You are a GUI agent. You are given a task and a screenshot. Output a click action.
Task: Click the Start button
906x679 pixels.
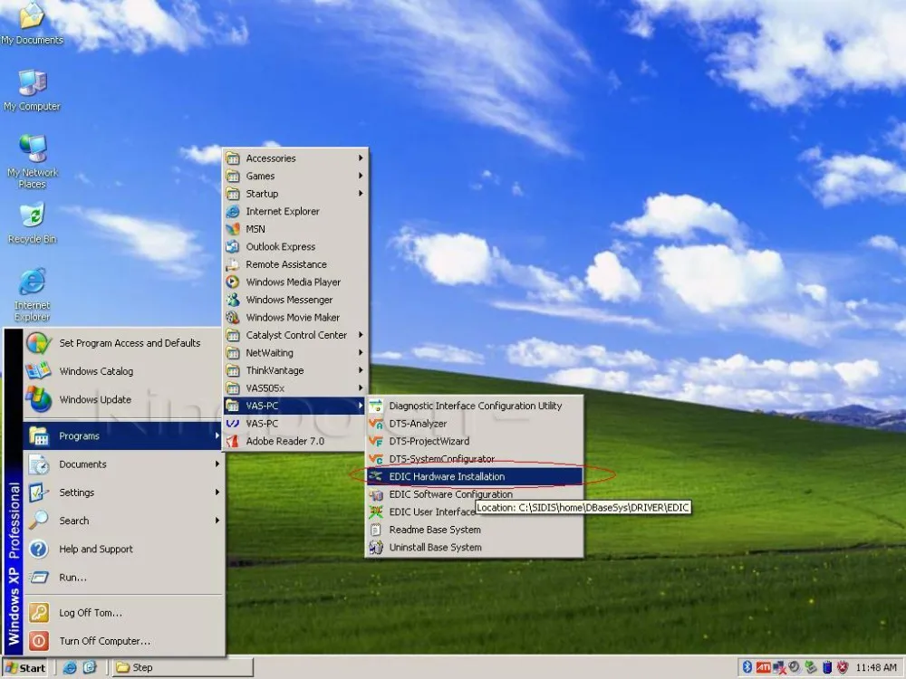pos(25,668)
